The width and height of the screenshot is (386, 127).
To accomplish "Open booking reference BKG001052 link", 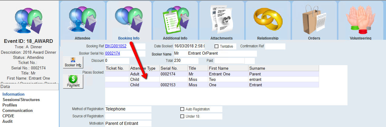I will [115, 46].
